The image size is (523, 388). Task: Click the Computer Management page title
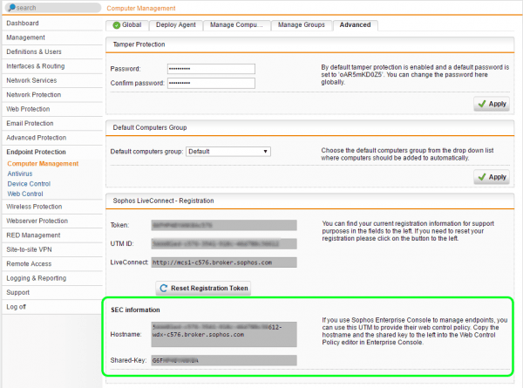141,9
